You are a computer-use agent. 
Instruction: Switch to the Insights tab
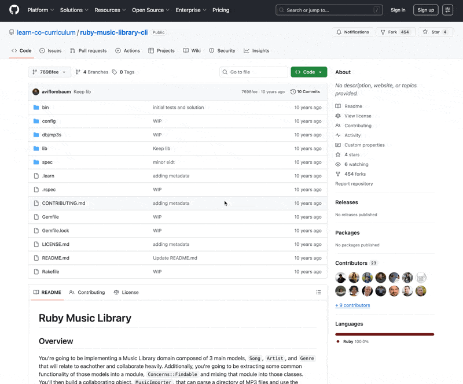point(256,51)
